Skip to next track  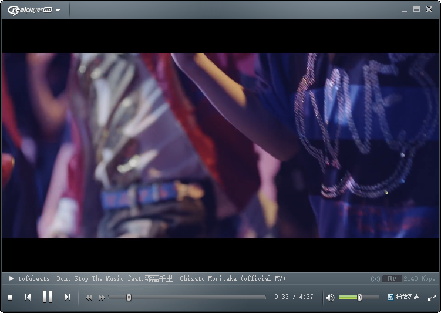[x=67, y=297]
